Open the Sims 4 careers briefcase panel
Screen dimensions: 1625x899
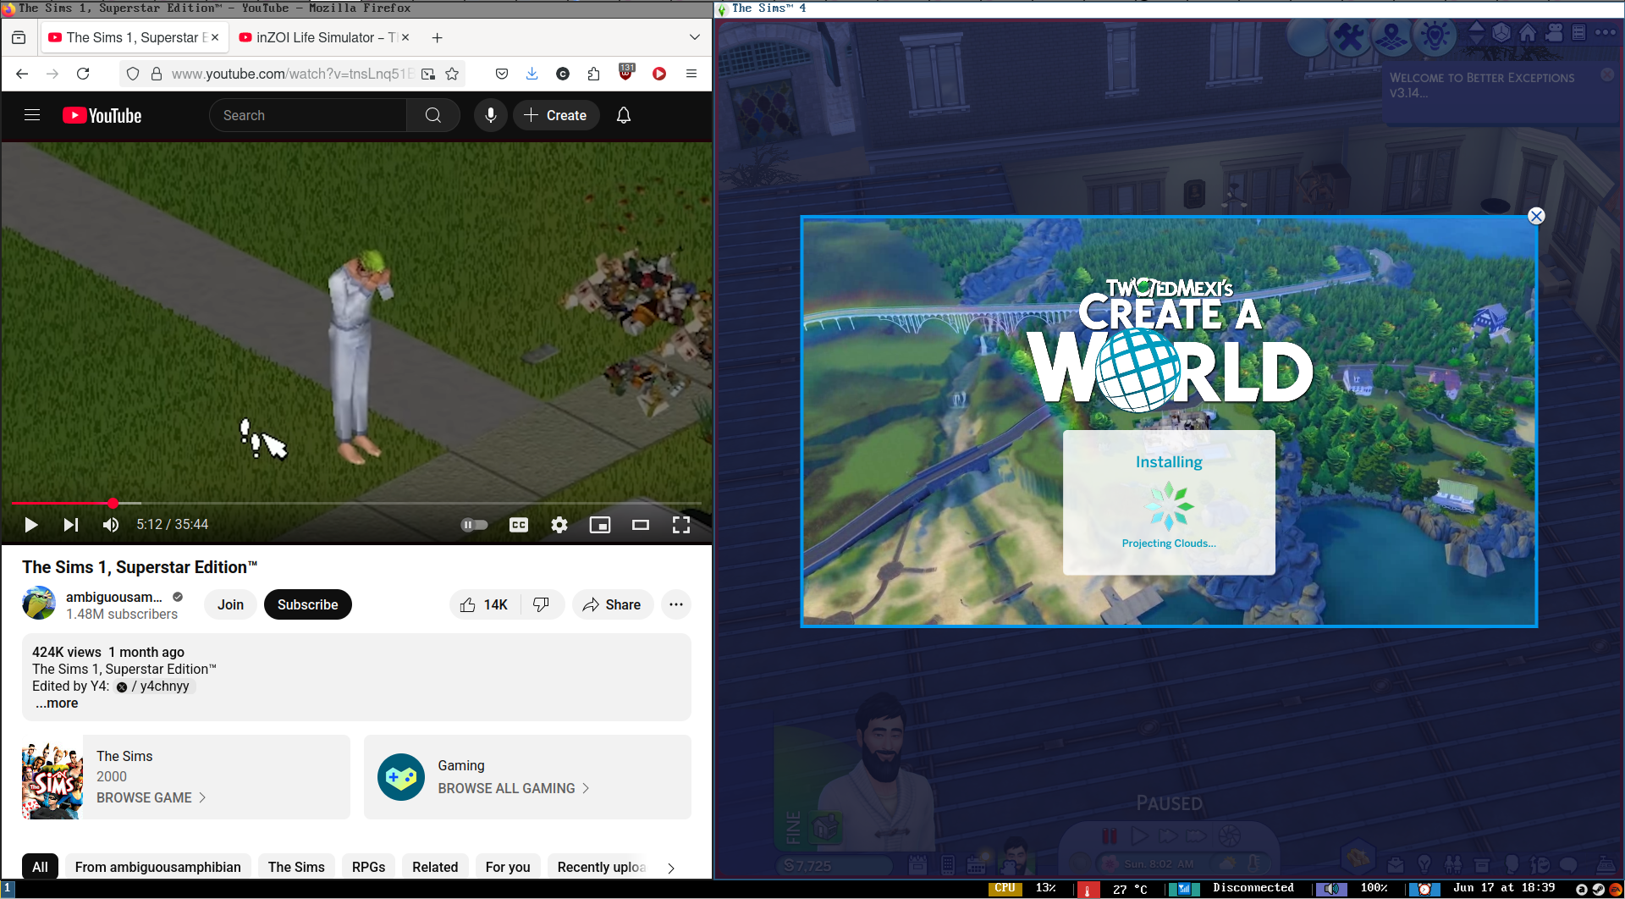coord(1396,865)
